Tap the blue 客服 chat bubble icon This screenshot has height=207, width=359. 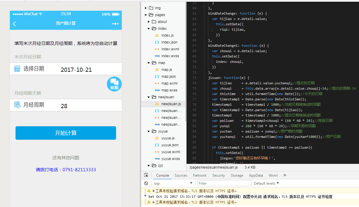click(114, 84)
